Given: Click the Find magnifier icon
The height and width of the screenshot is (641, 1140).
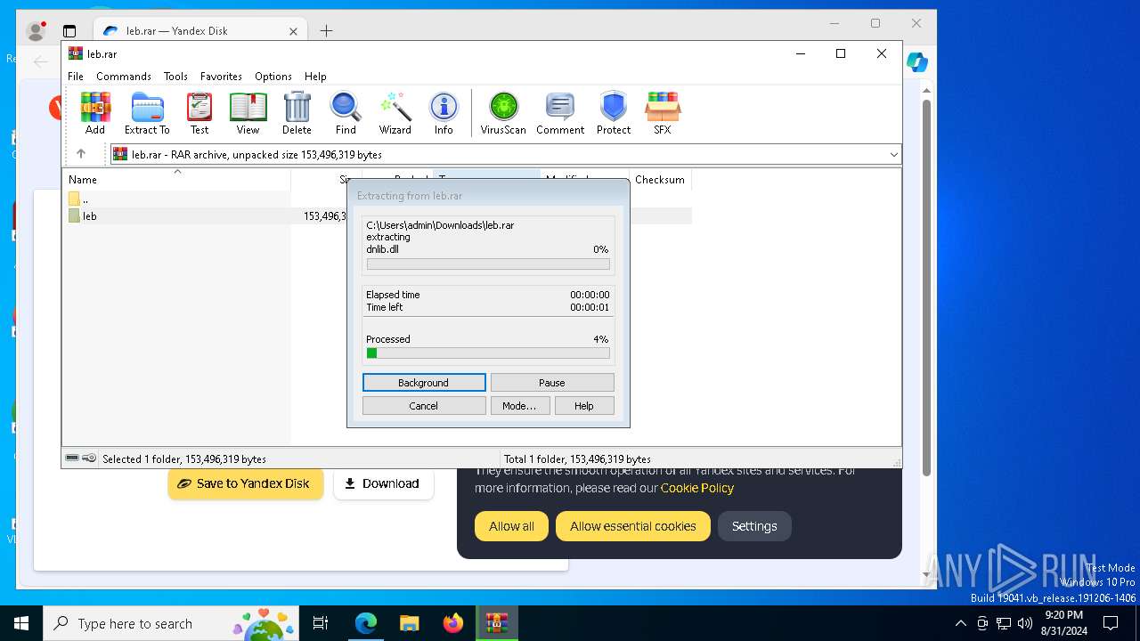Looking at the screenshot, I should (346, 113).
